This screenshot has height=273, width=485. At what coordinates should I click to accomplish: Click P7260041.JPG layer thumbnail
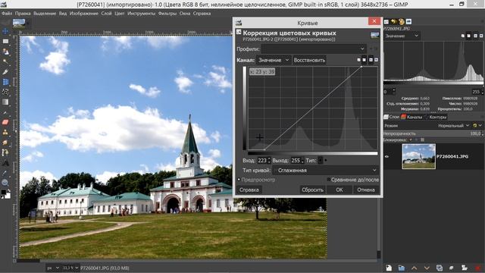click(418, 156)
